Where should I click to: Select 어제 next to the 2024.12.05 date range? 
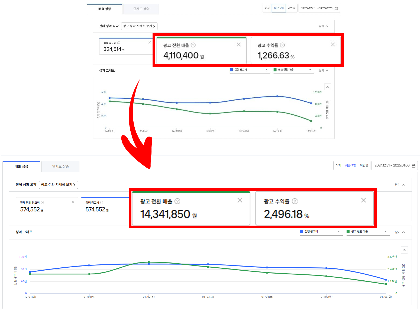(267, 8)
